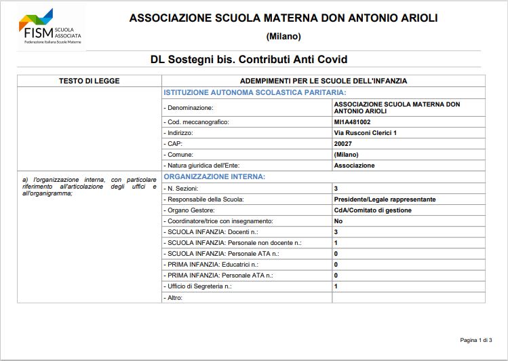Image resolution: width=508 pixels, height=361 pixels.
Task: Click '- Natura giuridica dell'Ente:' label
Action: (x=201, y=166)
